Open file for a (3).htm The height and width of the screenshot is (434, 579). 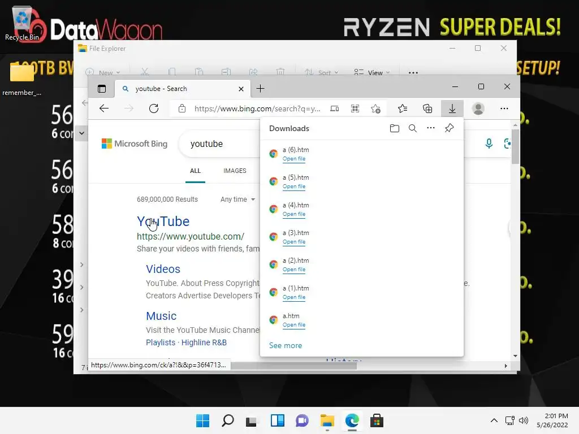click(x=294, y=242)
